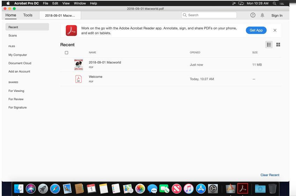
Task: Select the 2018-09-01 Macworld file name
Action: (x=105, y=62)
